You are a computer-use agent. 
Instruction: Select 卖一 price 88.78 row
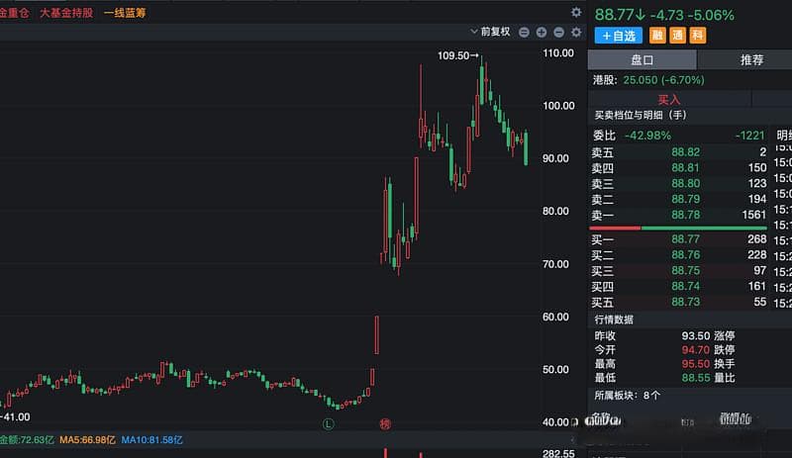[678, 215]
